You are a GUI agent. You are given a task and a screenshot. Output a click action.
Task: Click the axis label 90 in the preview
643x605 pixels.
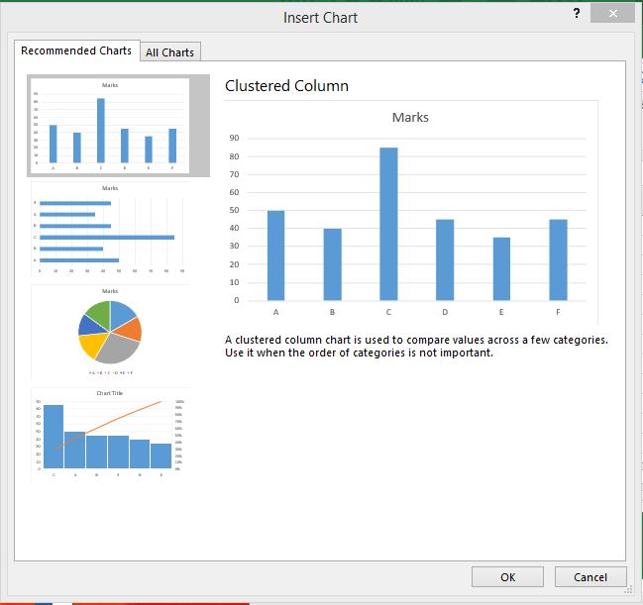234,139
